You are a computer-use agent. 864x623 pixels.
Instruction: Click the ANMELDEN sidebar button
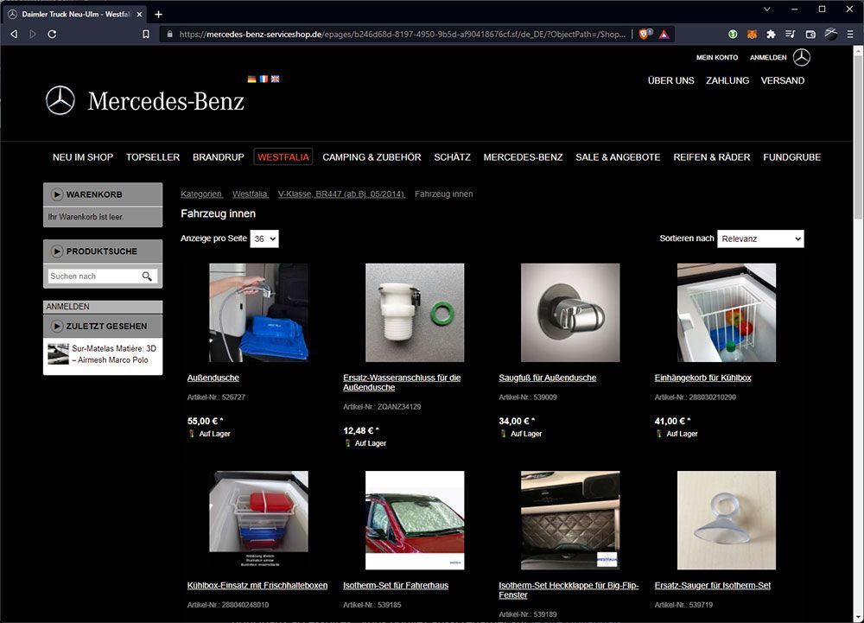(x=103, y=306)
